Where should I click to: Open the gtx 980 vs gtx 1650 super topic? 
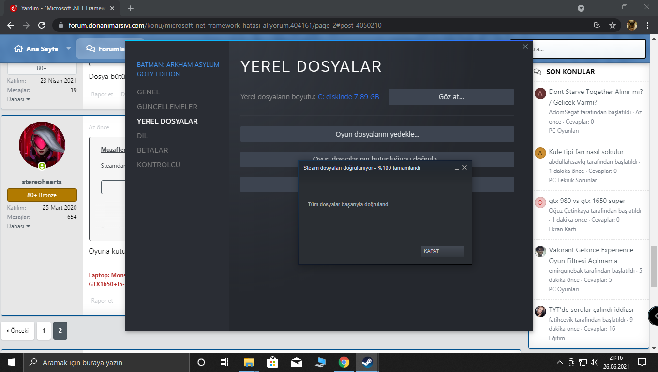pyautogui.click(x=587, y=201)
